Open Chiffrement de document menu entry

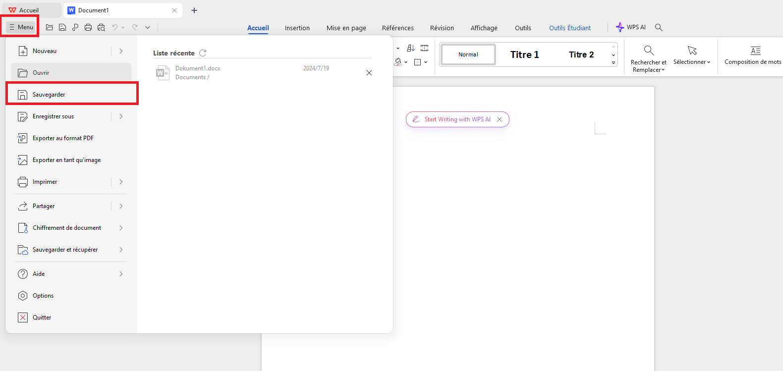[x=71, y=228]
